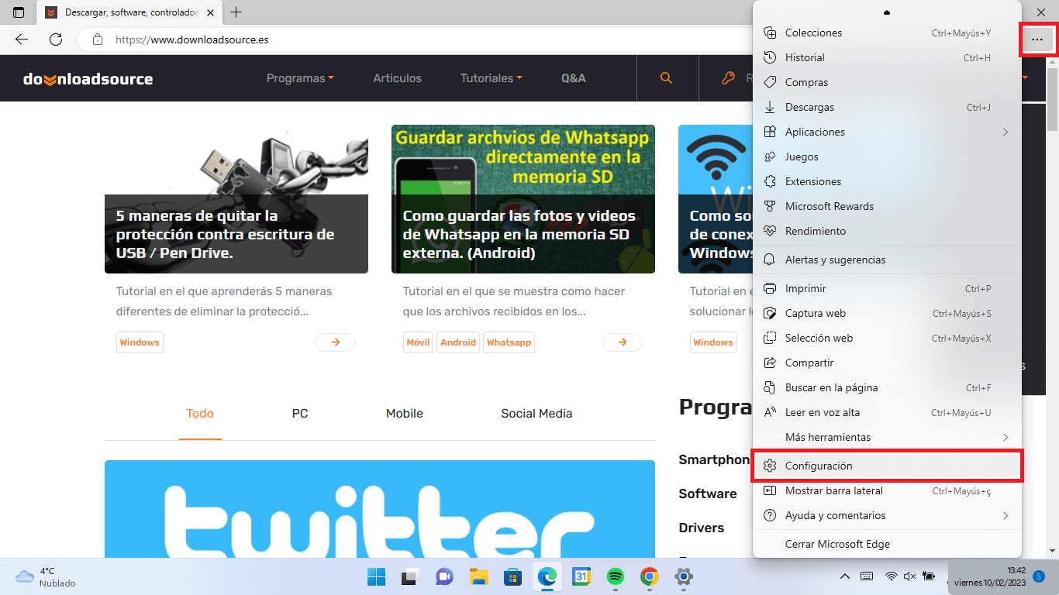Open Microsoft Store from the taskbar
The height and width of the screenshot is (595, 1059).
[x=512, y=576]
